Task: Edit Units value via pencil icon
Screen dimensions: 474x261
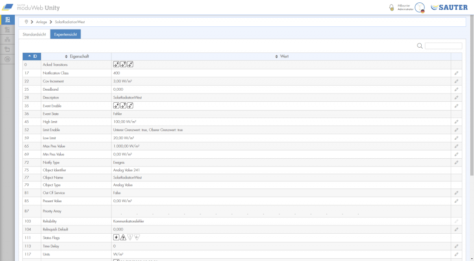Action: [x=456, y=255]
